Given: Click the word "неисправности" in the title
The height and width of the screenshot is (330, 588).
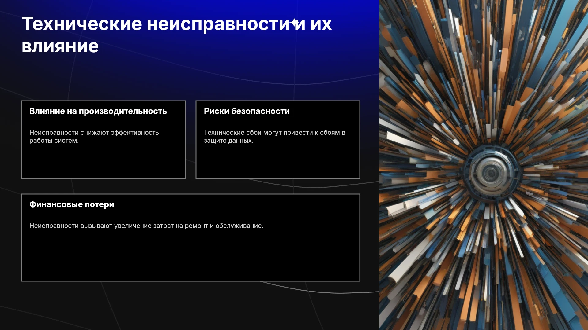Looking at the screenshot, I should [218, 24].
